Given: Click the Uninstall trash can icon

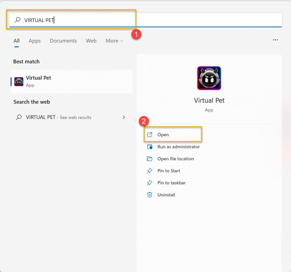Looking at the screenshot, I should 149,195.
